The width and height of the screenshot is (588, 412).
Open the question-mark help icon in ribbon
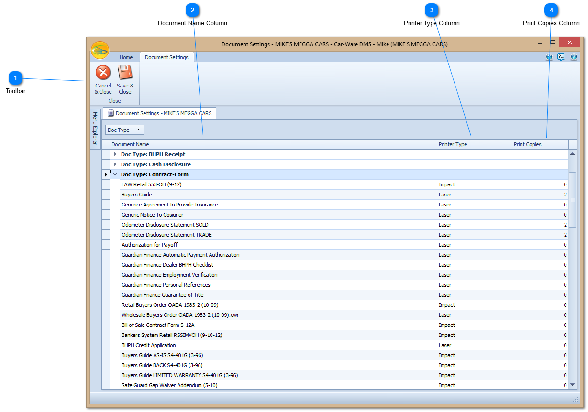tap(561, 57)
